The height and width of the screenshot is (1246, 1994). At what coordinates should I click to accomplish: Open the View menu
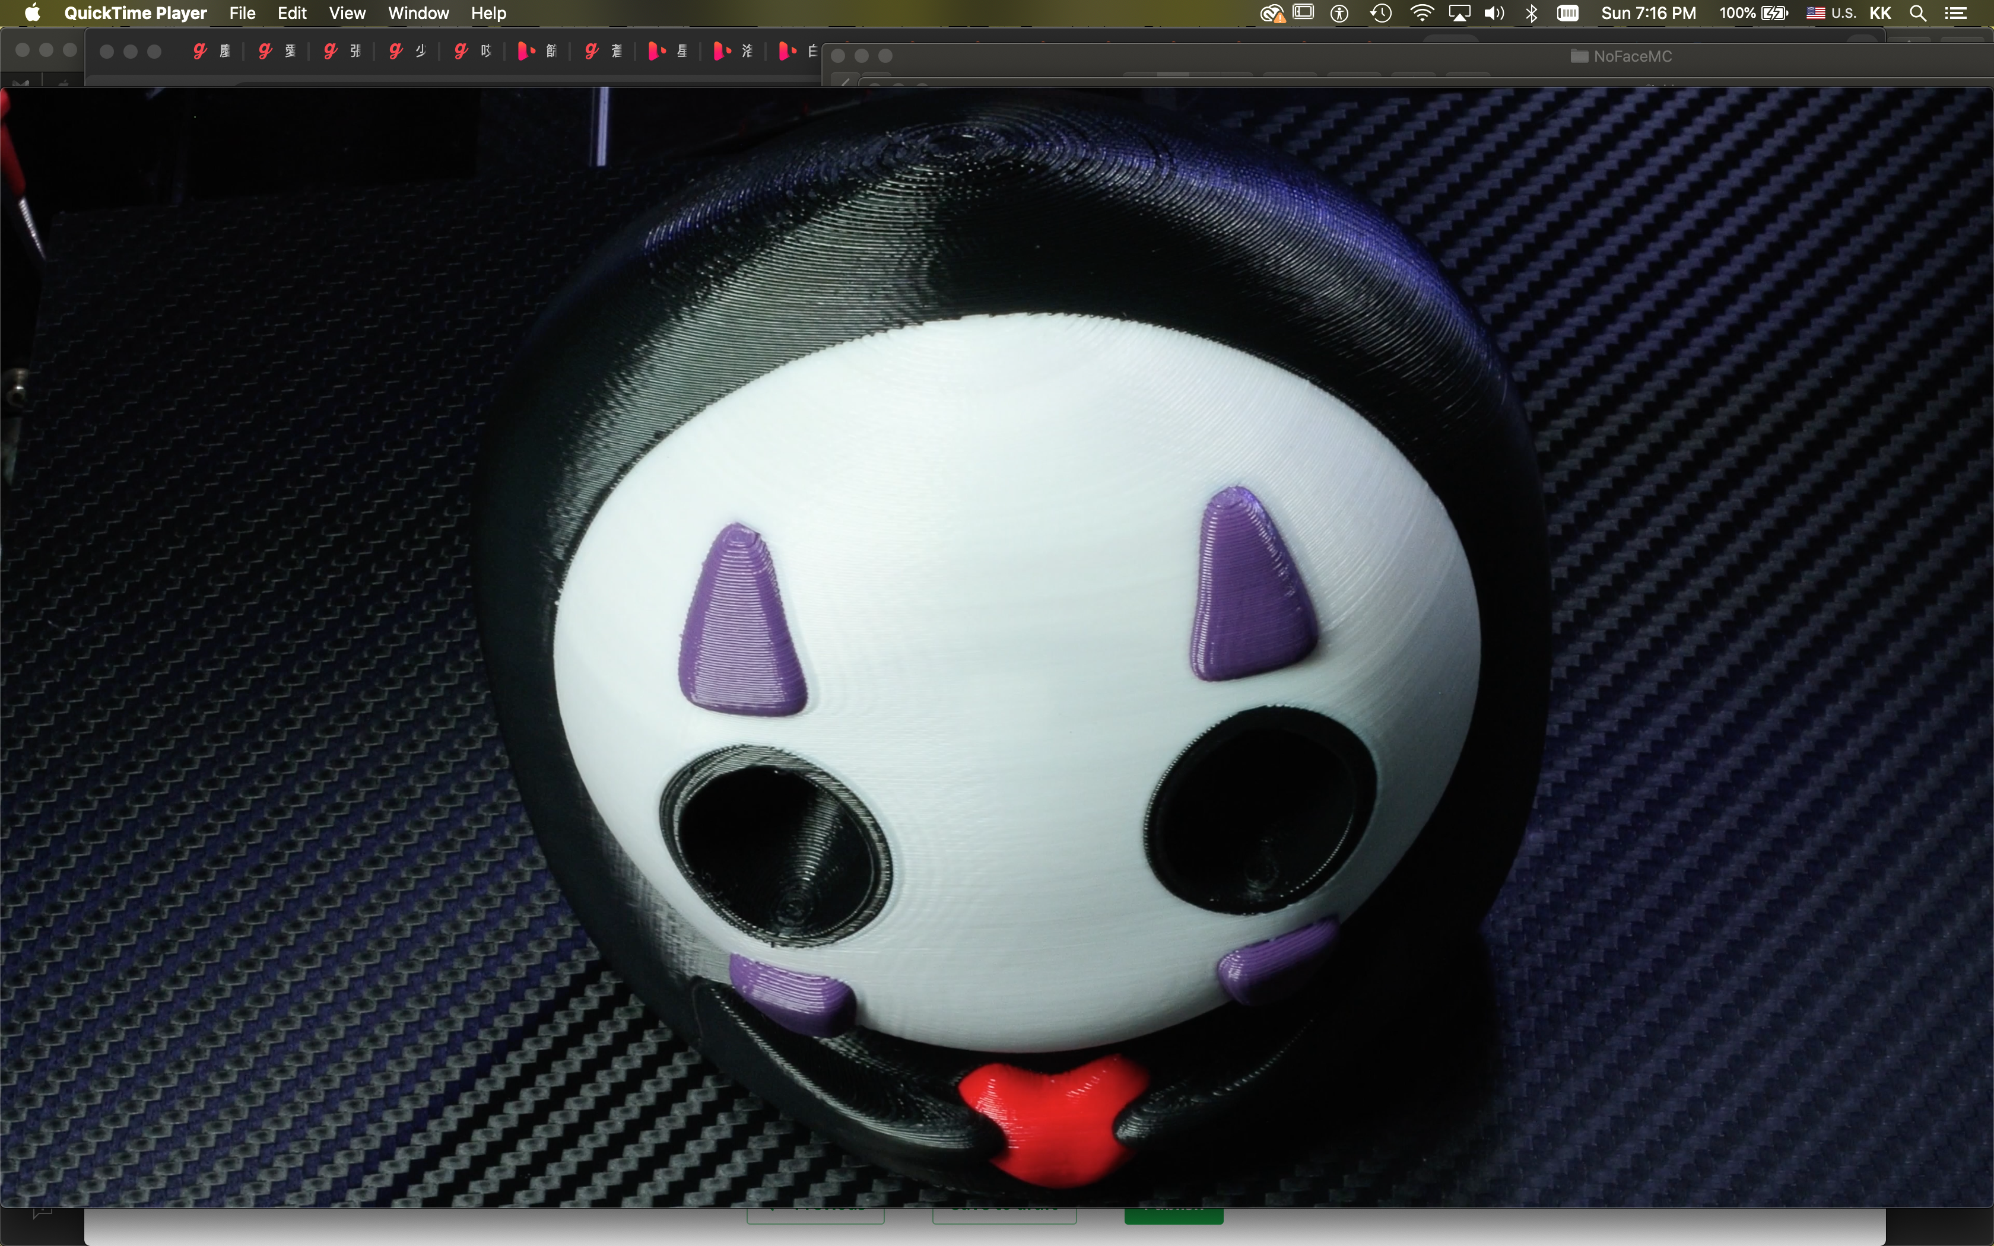point(347,13)
